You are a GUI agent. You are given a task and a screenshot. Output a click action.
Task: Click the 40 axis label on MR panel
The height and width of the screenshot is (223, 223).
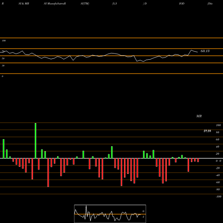point(218,147)
